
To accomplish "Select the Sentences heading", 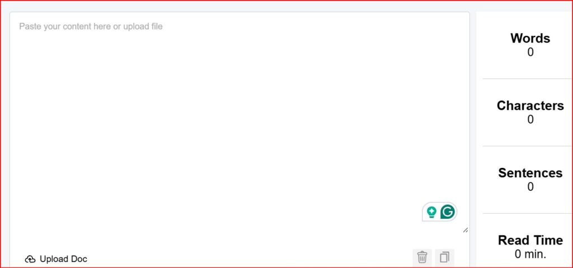I will [530, 172].
